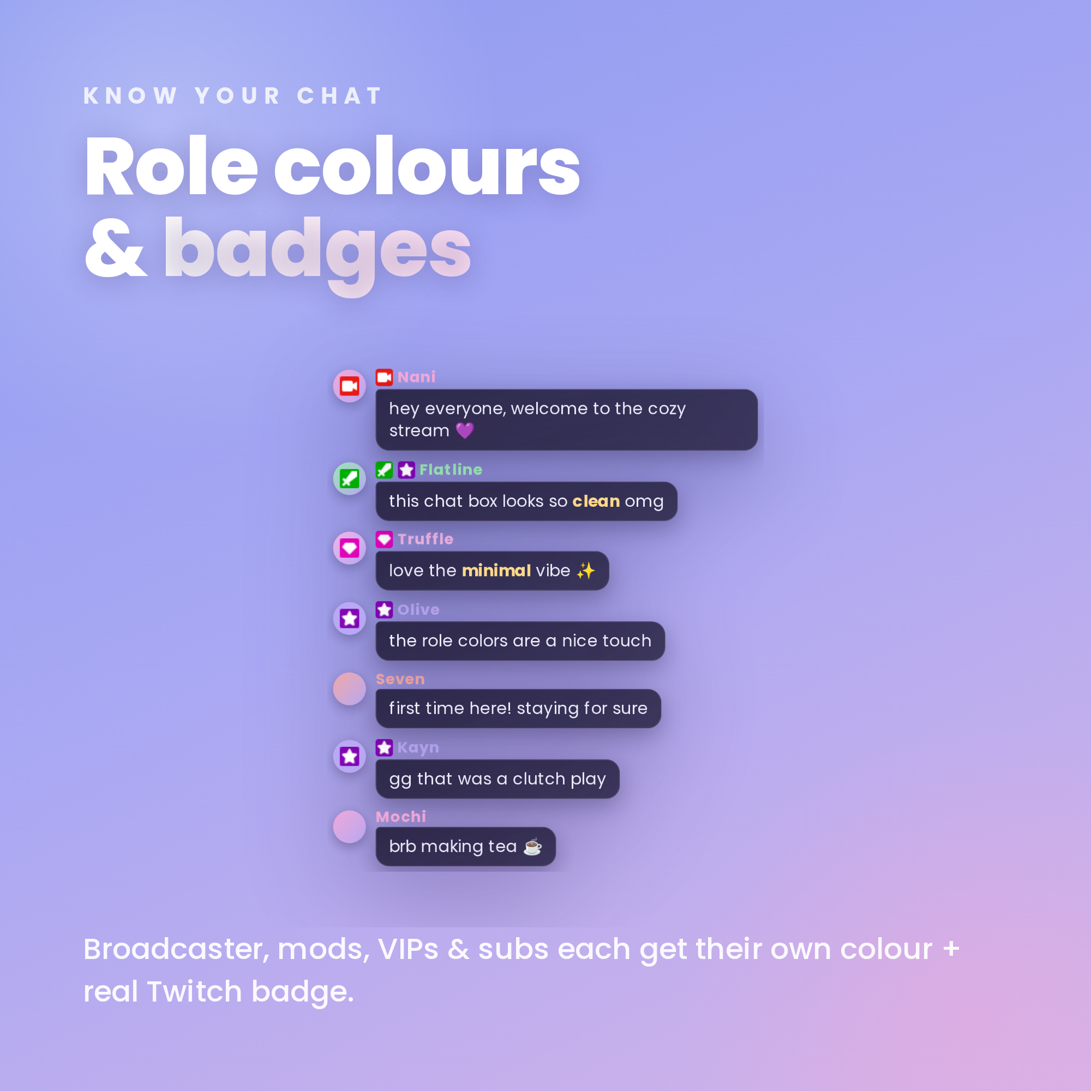Click Flatline's green moderator avatar
The width and height of the screenshot is (1091, 1091).
(x=350, y=479)
